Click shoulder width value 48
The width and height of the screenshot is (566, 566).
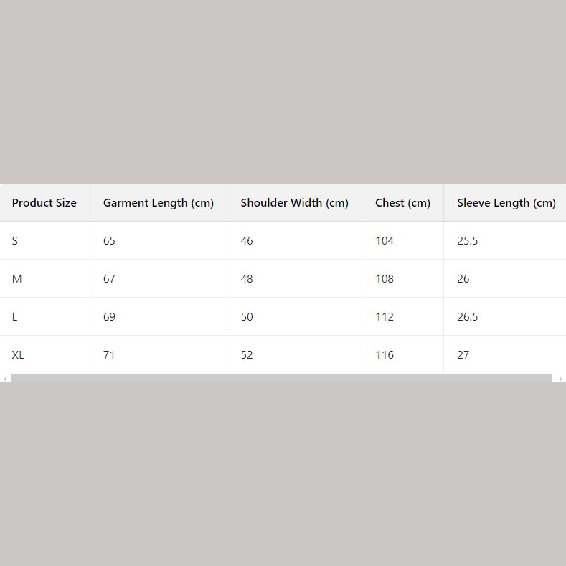click(x=247, y=279)
